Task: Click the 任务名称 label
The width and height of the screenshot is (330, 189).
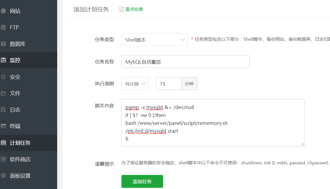Action: pyautogui.click(x=104, y=62)
